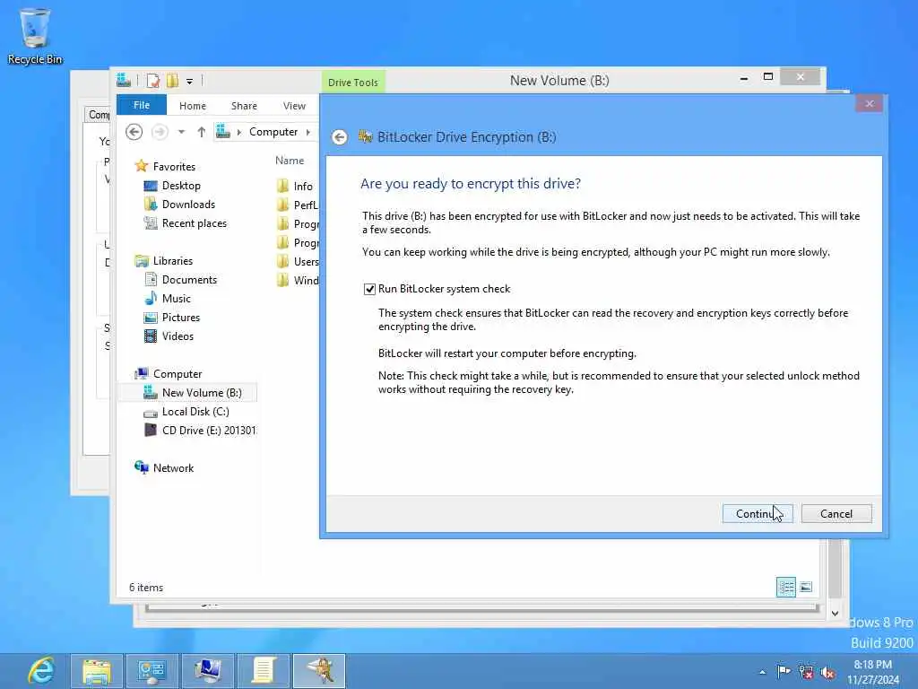The width and height of the screenshot is (918, 689).
Task: Open the taskbar clock and date
Action: [x=872, y=672]
